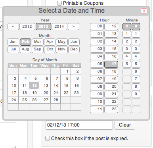The width and height of the screenshot is (153, 148).
Task: Set hour to 19
Action: 111,79
